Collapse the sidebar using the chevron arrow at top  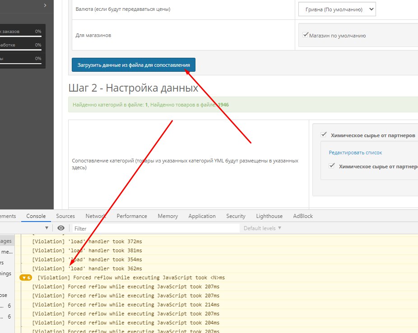(45, 5)
